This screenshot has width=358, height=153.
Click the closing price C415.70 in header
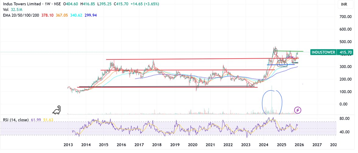[x=120, y=4]
